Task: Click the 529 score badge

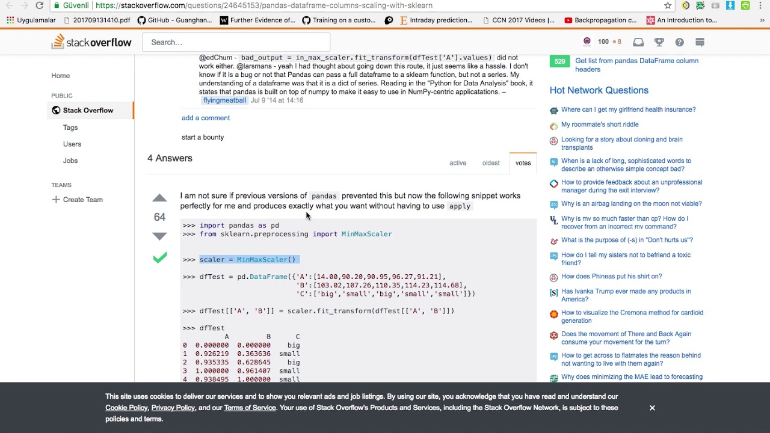Action: tap(559, 61)
